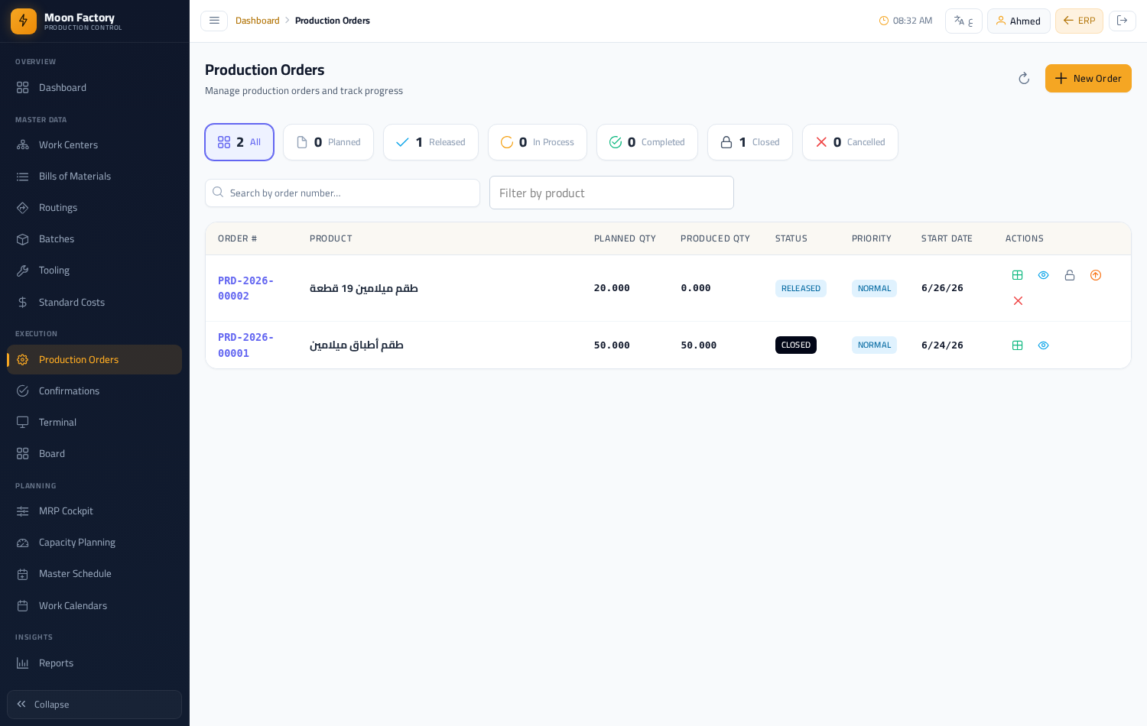Open materials grid for PRD-2026-00001

click(1018, 345)
